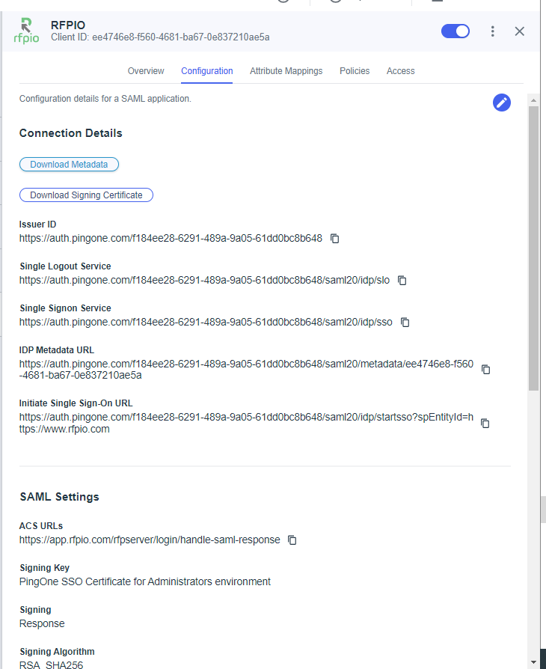Copy the IDP Metadata URL
The image size is (546, 669).
[x=485, y=370]
